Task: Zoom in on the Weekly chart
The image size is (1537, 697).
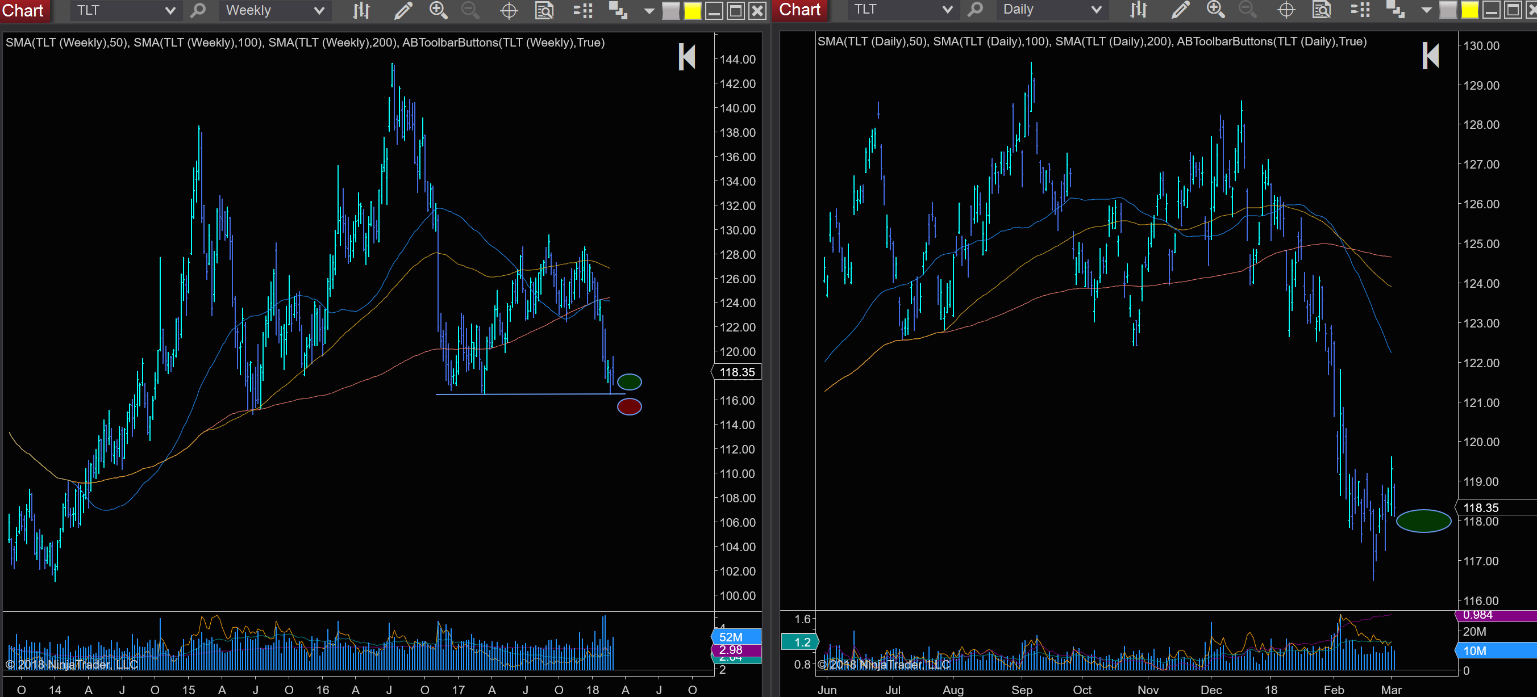Action: (x=439, y=11)
